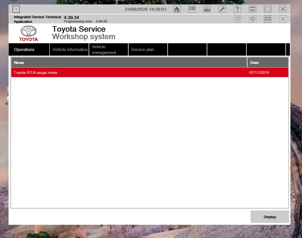
Task: Click the copy documents icon
Action: coord(237,19)
